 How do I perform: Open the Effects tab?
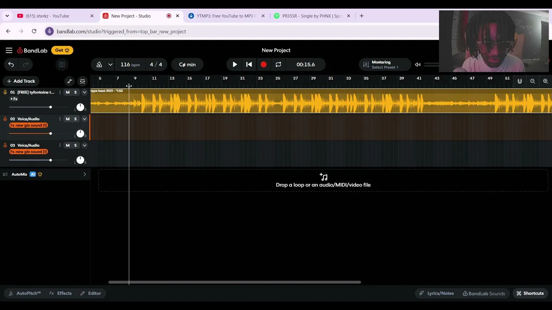[60, 293]
